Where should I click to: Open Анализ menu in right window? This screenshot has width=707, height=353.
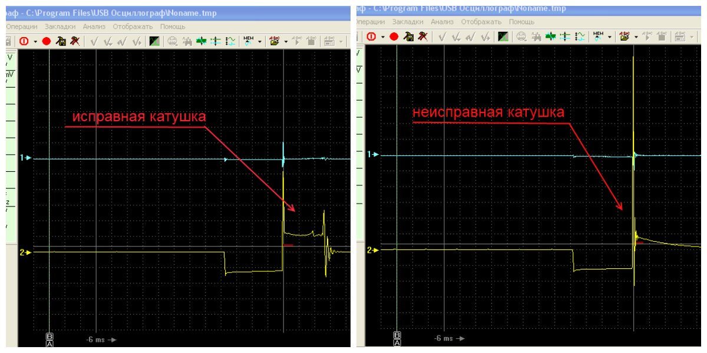coord(442,22)
